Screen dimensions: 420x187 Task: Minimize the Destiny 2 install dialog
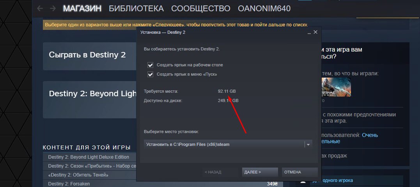click(309, 32)
